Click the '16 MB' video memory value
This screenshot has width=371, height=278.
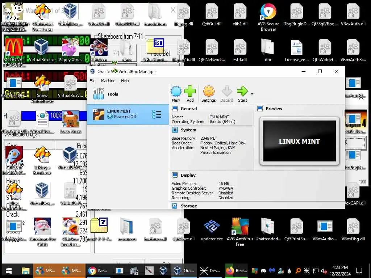point(224,184)
